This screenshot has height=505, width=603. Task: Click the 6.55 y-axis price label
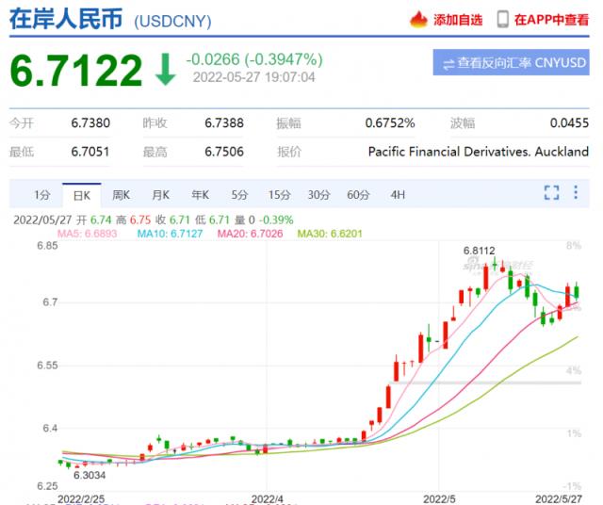(x=47, y=366)
